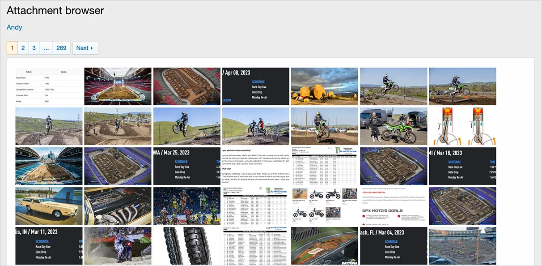Screen dimensions: 542x266
Task: Click the Next page button
Action: 85,48
